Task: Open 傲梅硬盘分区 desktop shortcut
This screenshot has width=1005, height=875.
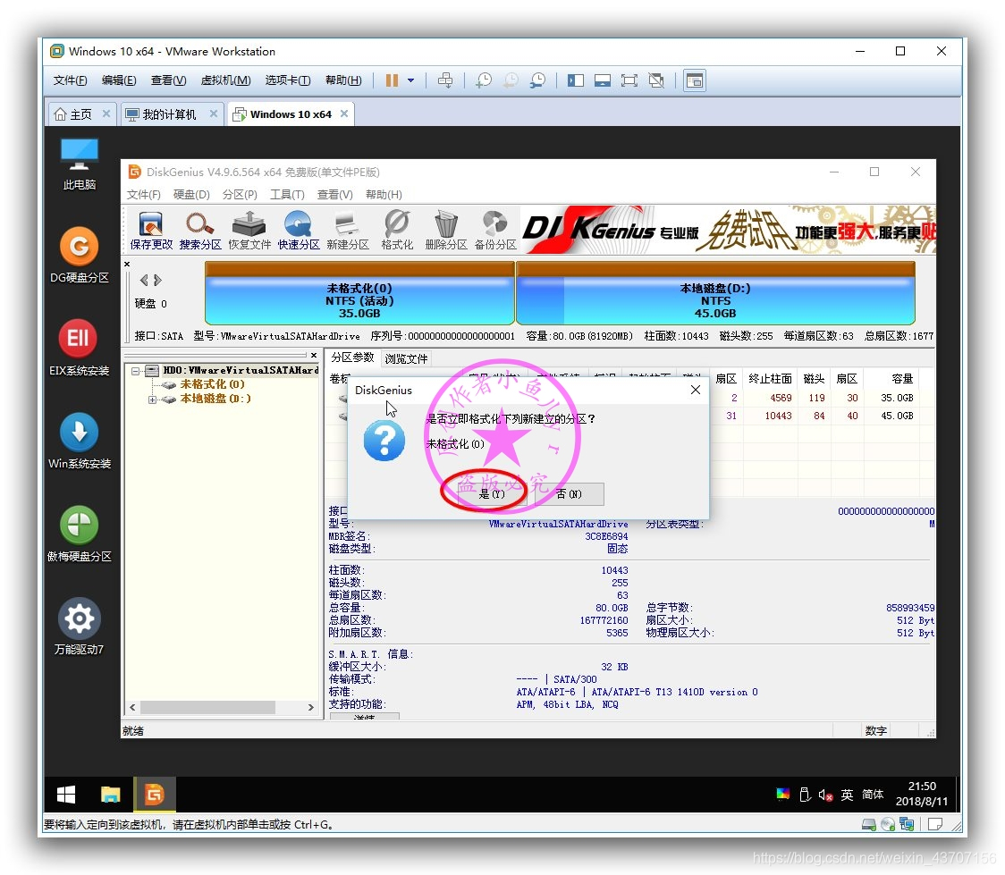Action: [x=80, y=534]
